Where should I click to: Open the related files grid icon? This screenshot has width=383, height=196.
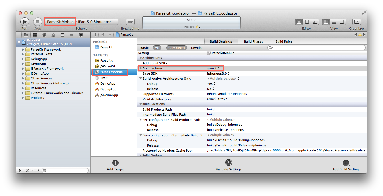click(94, 35)
